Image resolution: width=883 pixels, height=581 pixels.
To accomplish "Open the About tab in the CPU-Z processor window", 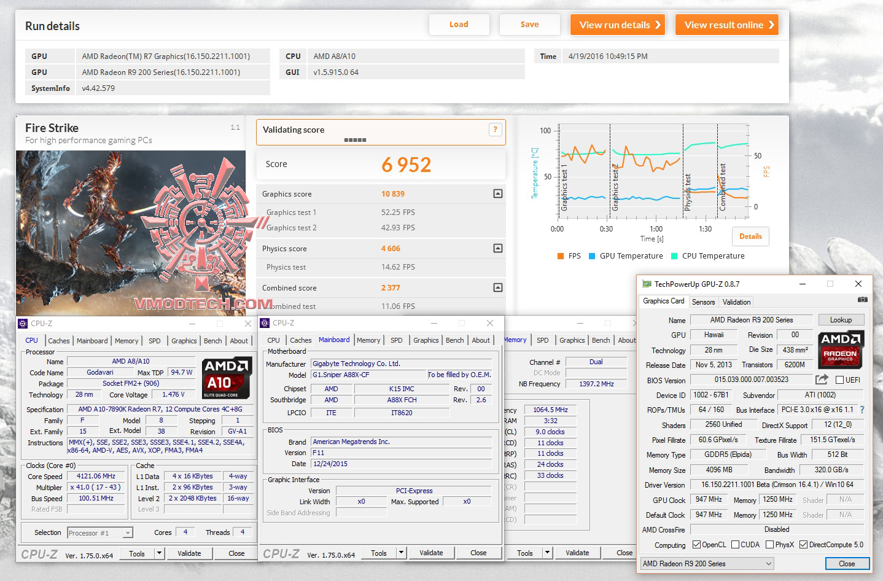I will coord(239,341).
